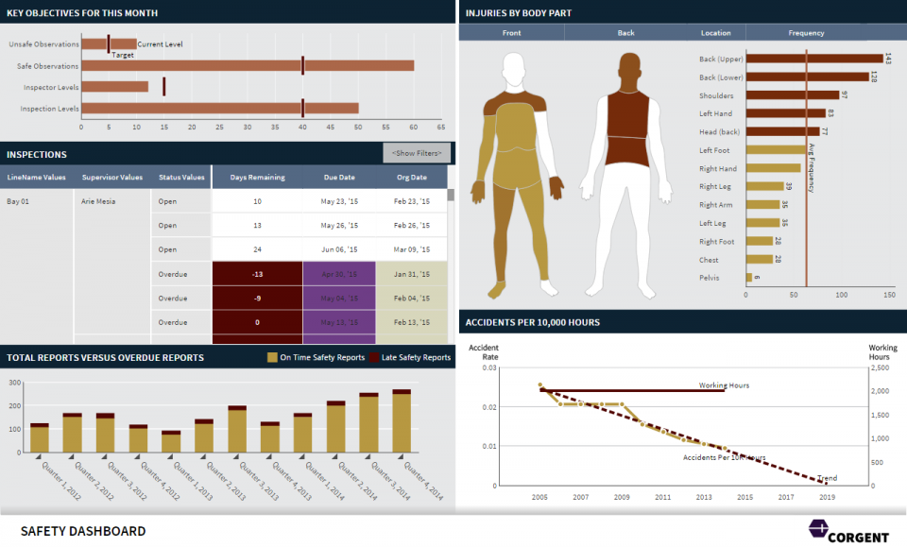Image resolution: width=907 pixels, height=547 pixels.
Task: Click the Chest frequency bar
Action: [760, 259]
